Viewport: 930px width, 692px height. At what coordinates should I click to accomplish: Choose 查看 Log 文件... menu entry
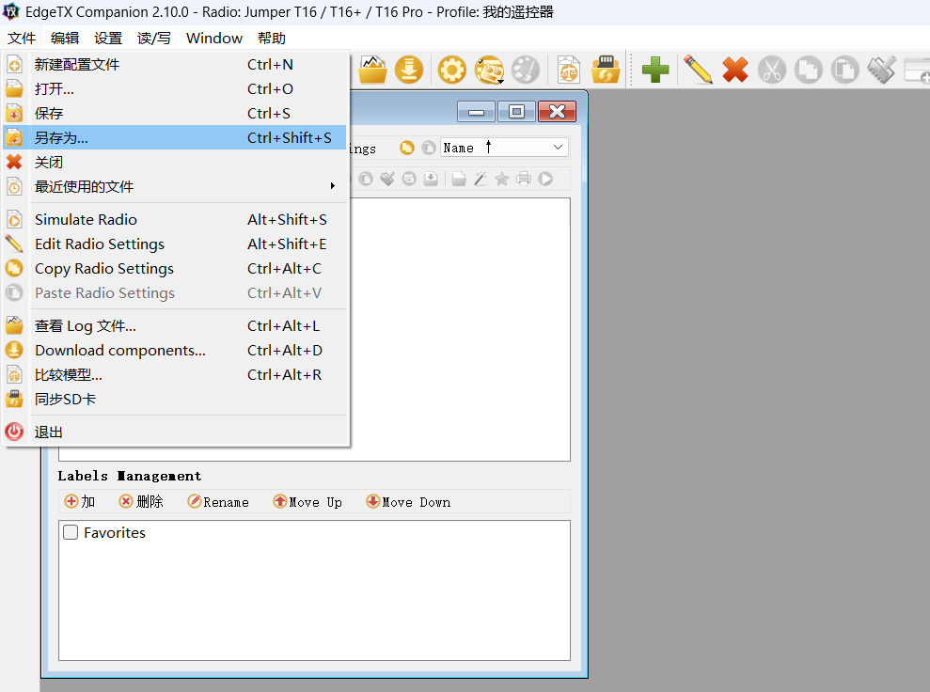click(x=175, y=326)
